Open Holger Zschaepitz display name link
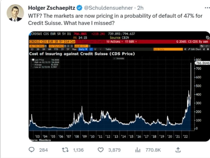210x158 pixels. click(x=52, y=8)
